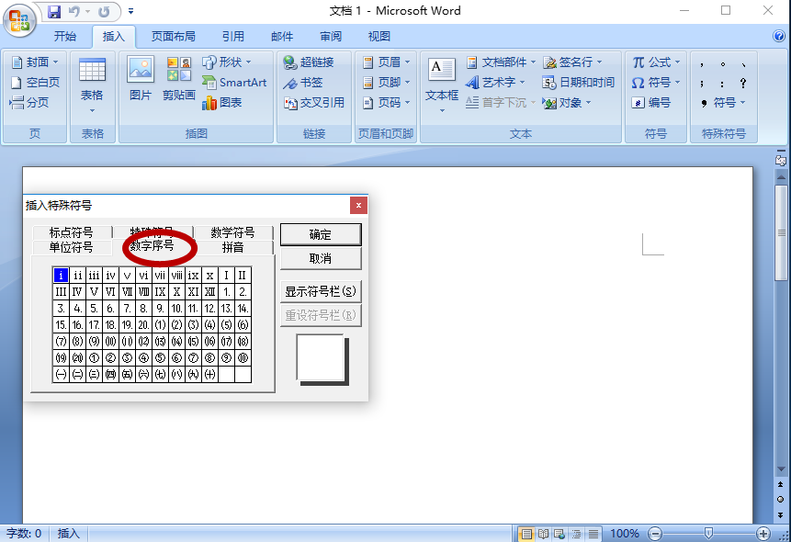Viewport: 791px width, 542px height.
Task: Insert the question mark special symbol
Action: (x=742, y=84)
